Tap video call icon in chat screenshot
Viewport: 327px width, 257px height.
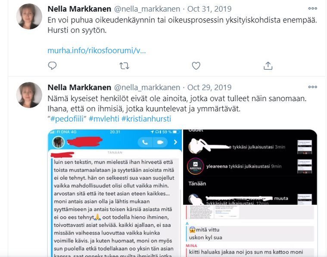(x=160, y=142)
